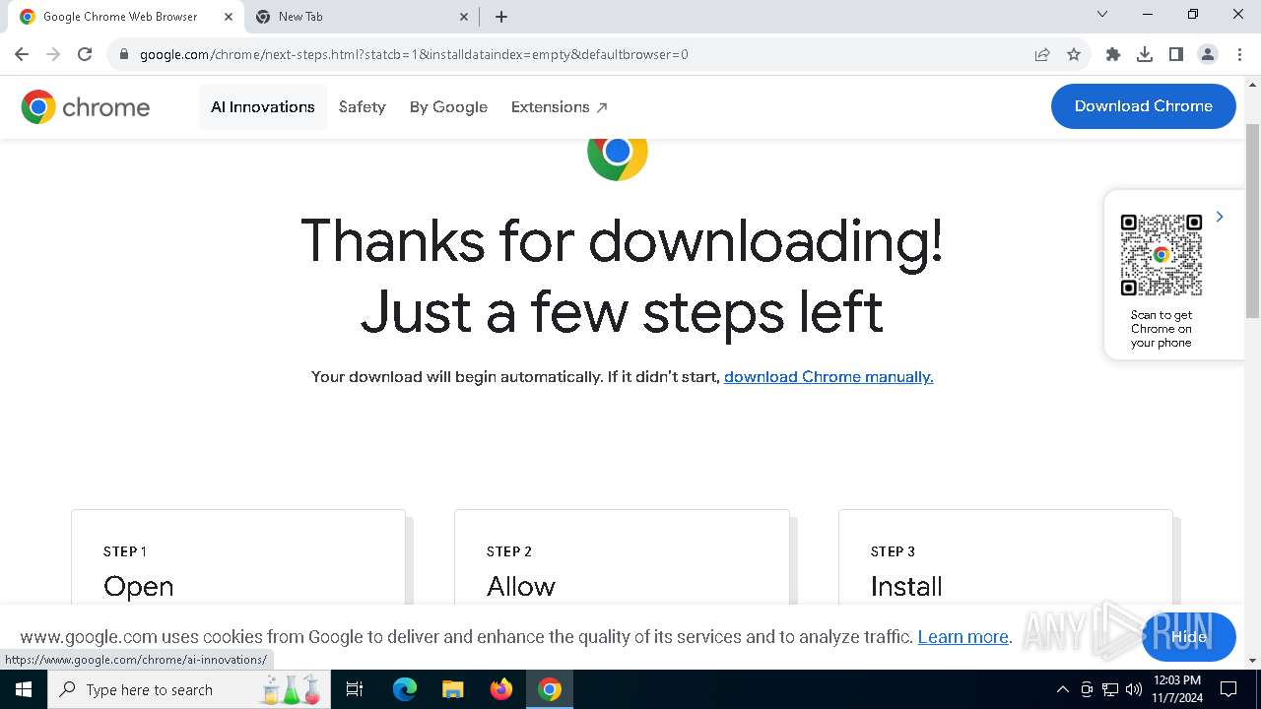The image size is (1261, 709).
Task: Close the Google Chrome Web Browser tab
Action: click(228, 17)
